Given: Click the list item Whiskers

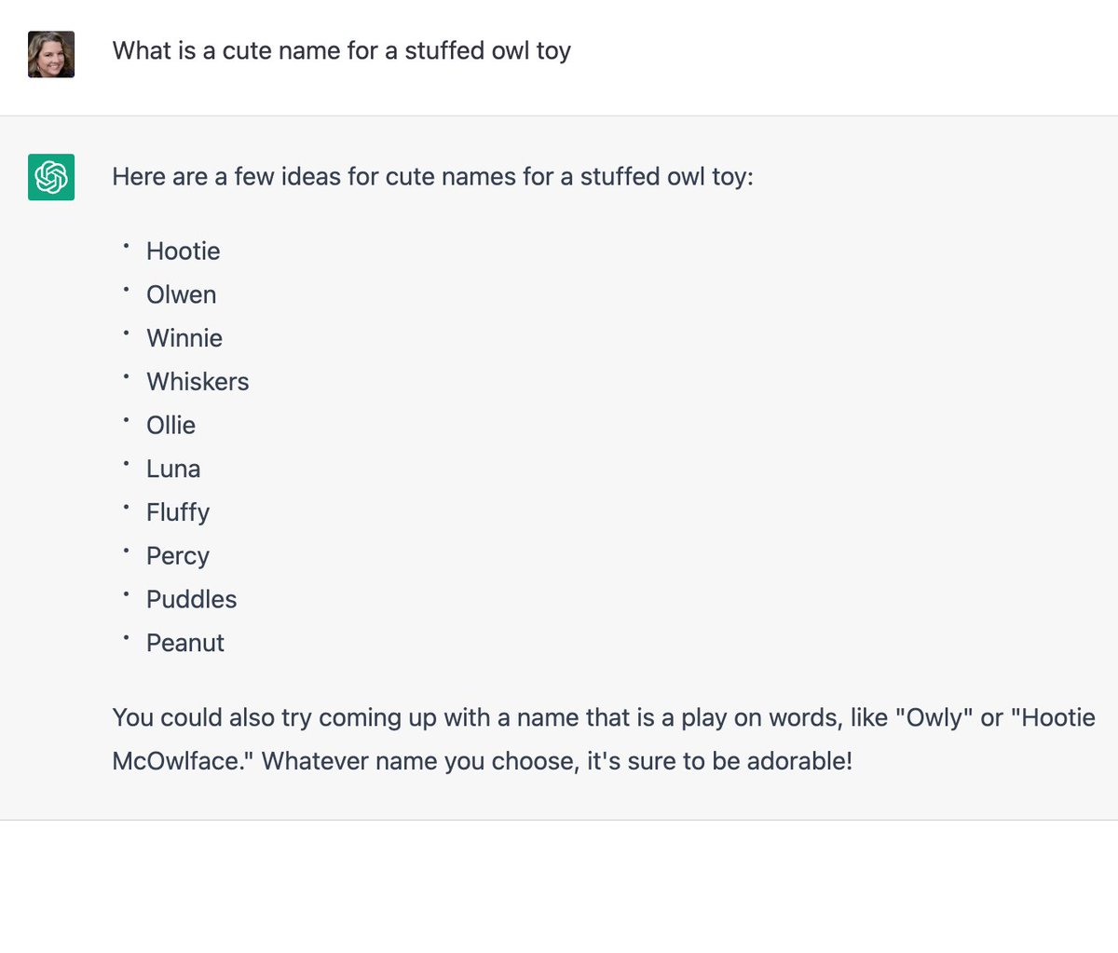Looking at the screenshot, I should [x=198, y=382].
